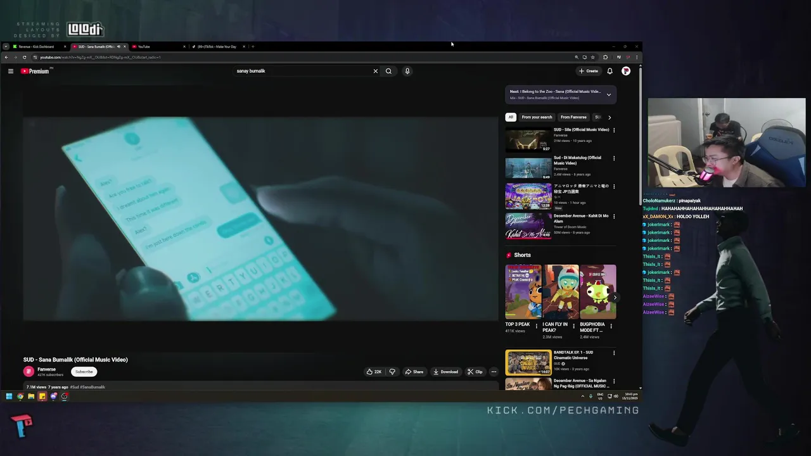
Task: Show more filter chips with right arrow
Action: point(610,117)
